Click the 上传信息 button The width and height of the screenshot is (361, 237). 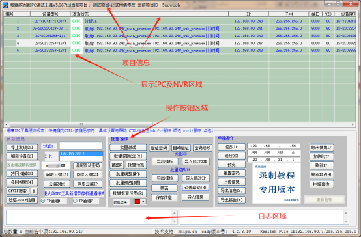pos(231,182)
